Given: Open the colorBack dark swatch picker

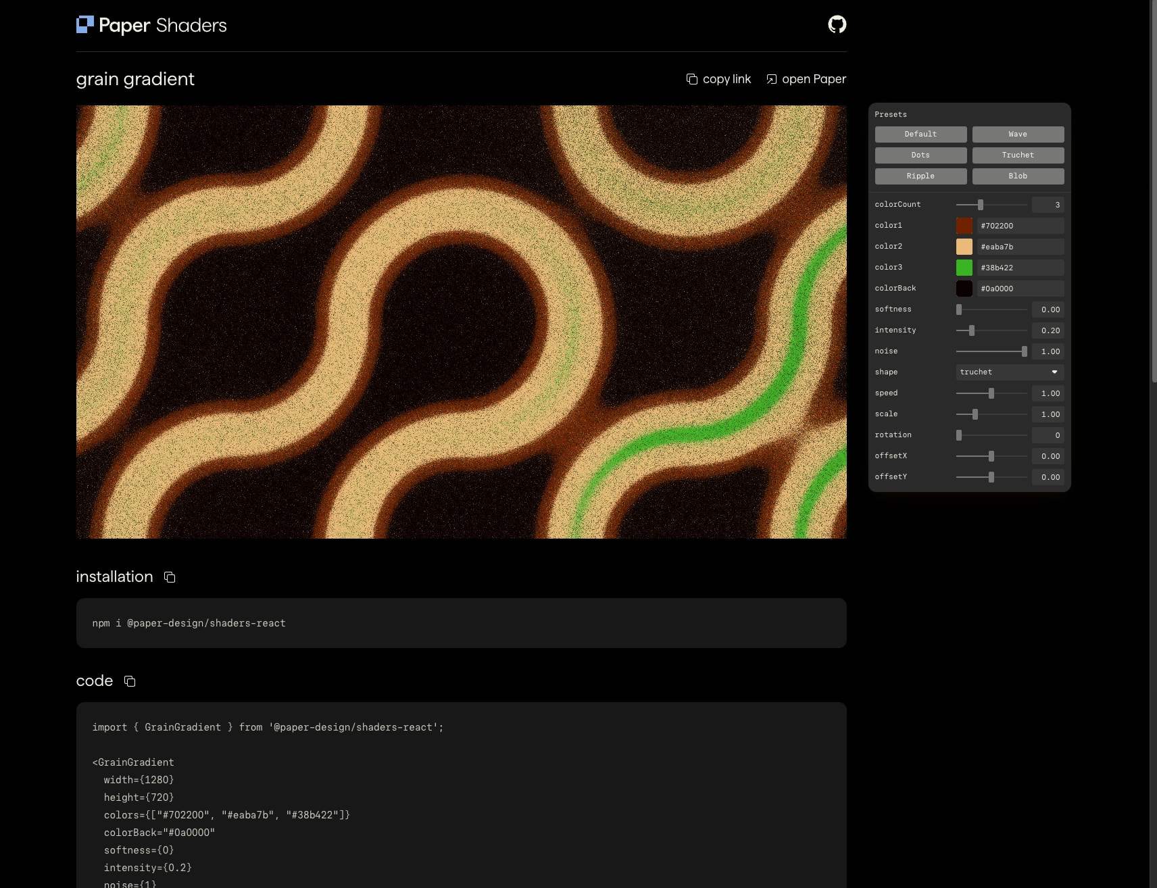Looking at the screenshot, I should [964, 289].
